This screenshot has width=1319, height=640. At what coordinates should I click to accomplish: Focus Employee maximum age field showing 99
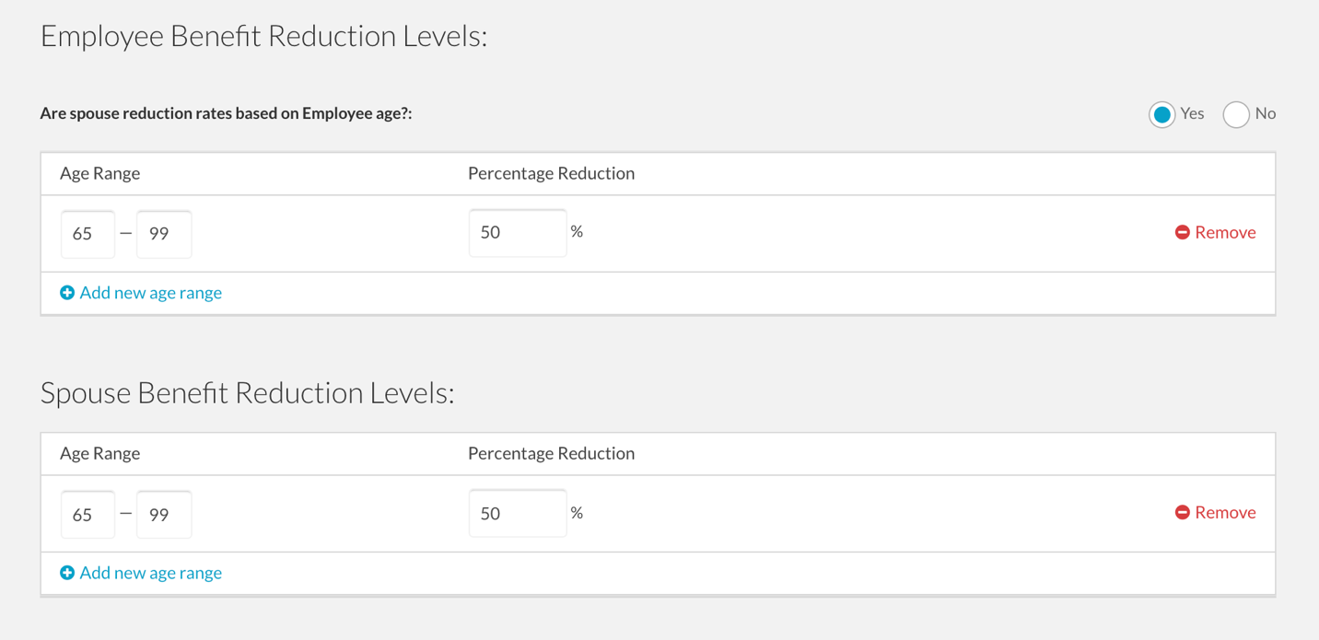[x=164, y=234]
